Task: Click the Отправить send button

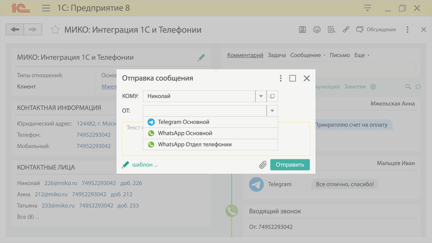Action: 290,165
